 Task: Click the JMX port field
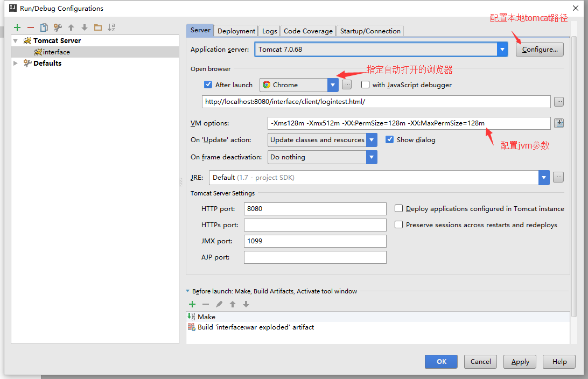tap(315, 241)
